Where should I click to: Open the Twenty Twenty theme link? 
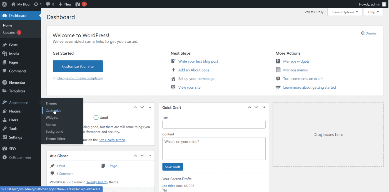97,182
